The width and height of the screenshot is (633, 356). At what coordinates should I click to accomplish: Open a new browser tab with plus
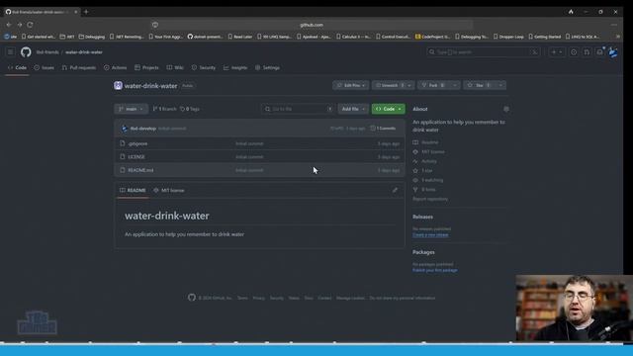tap(86, 12)
